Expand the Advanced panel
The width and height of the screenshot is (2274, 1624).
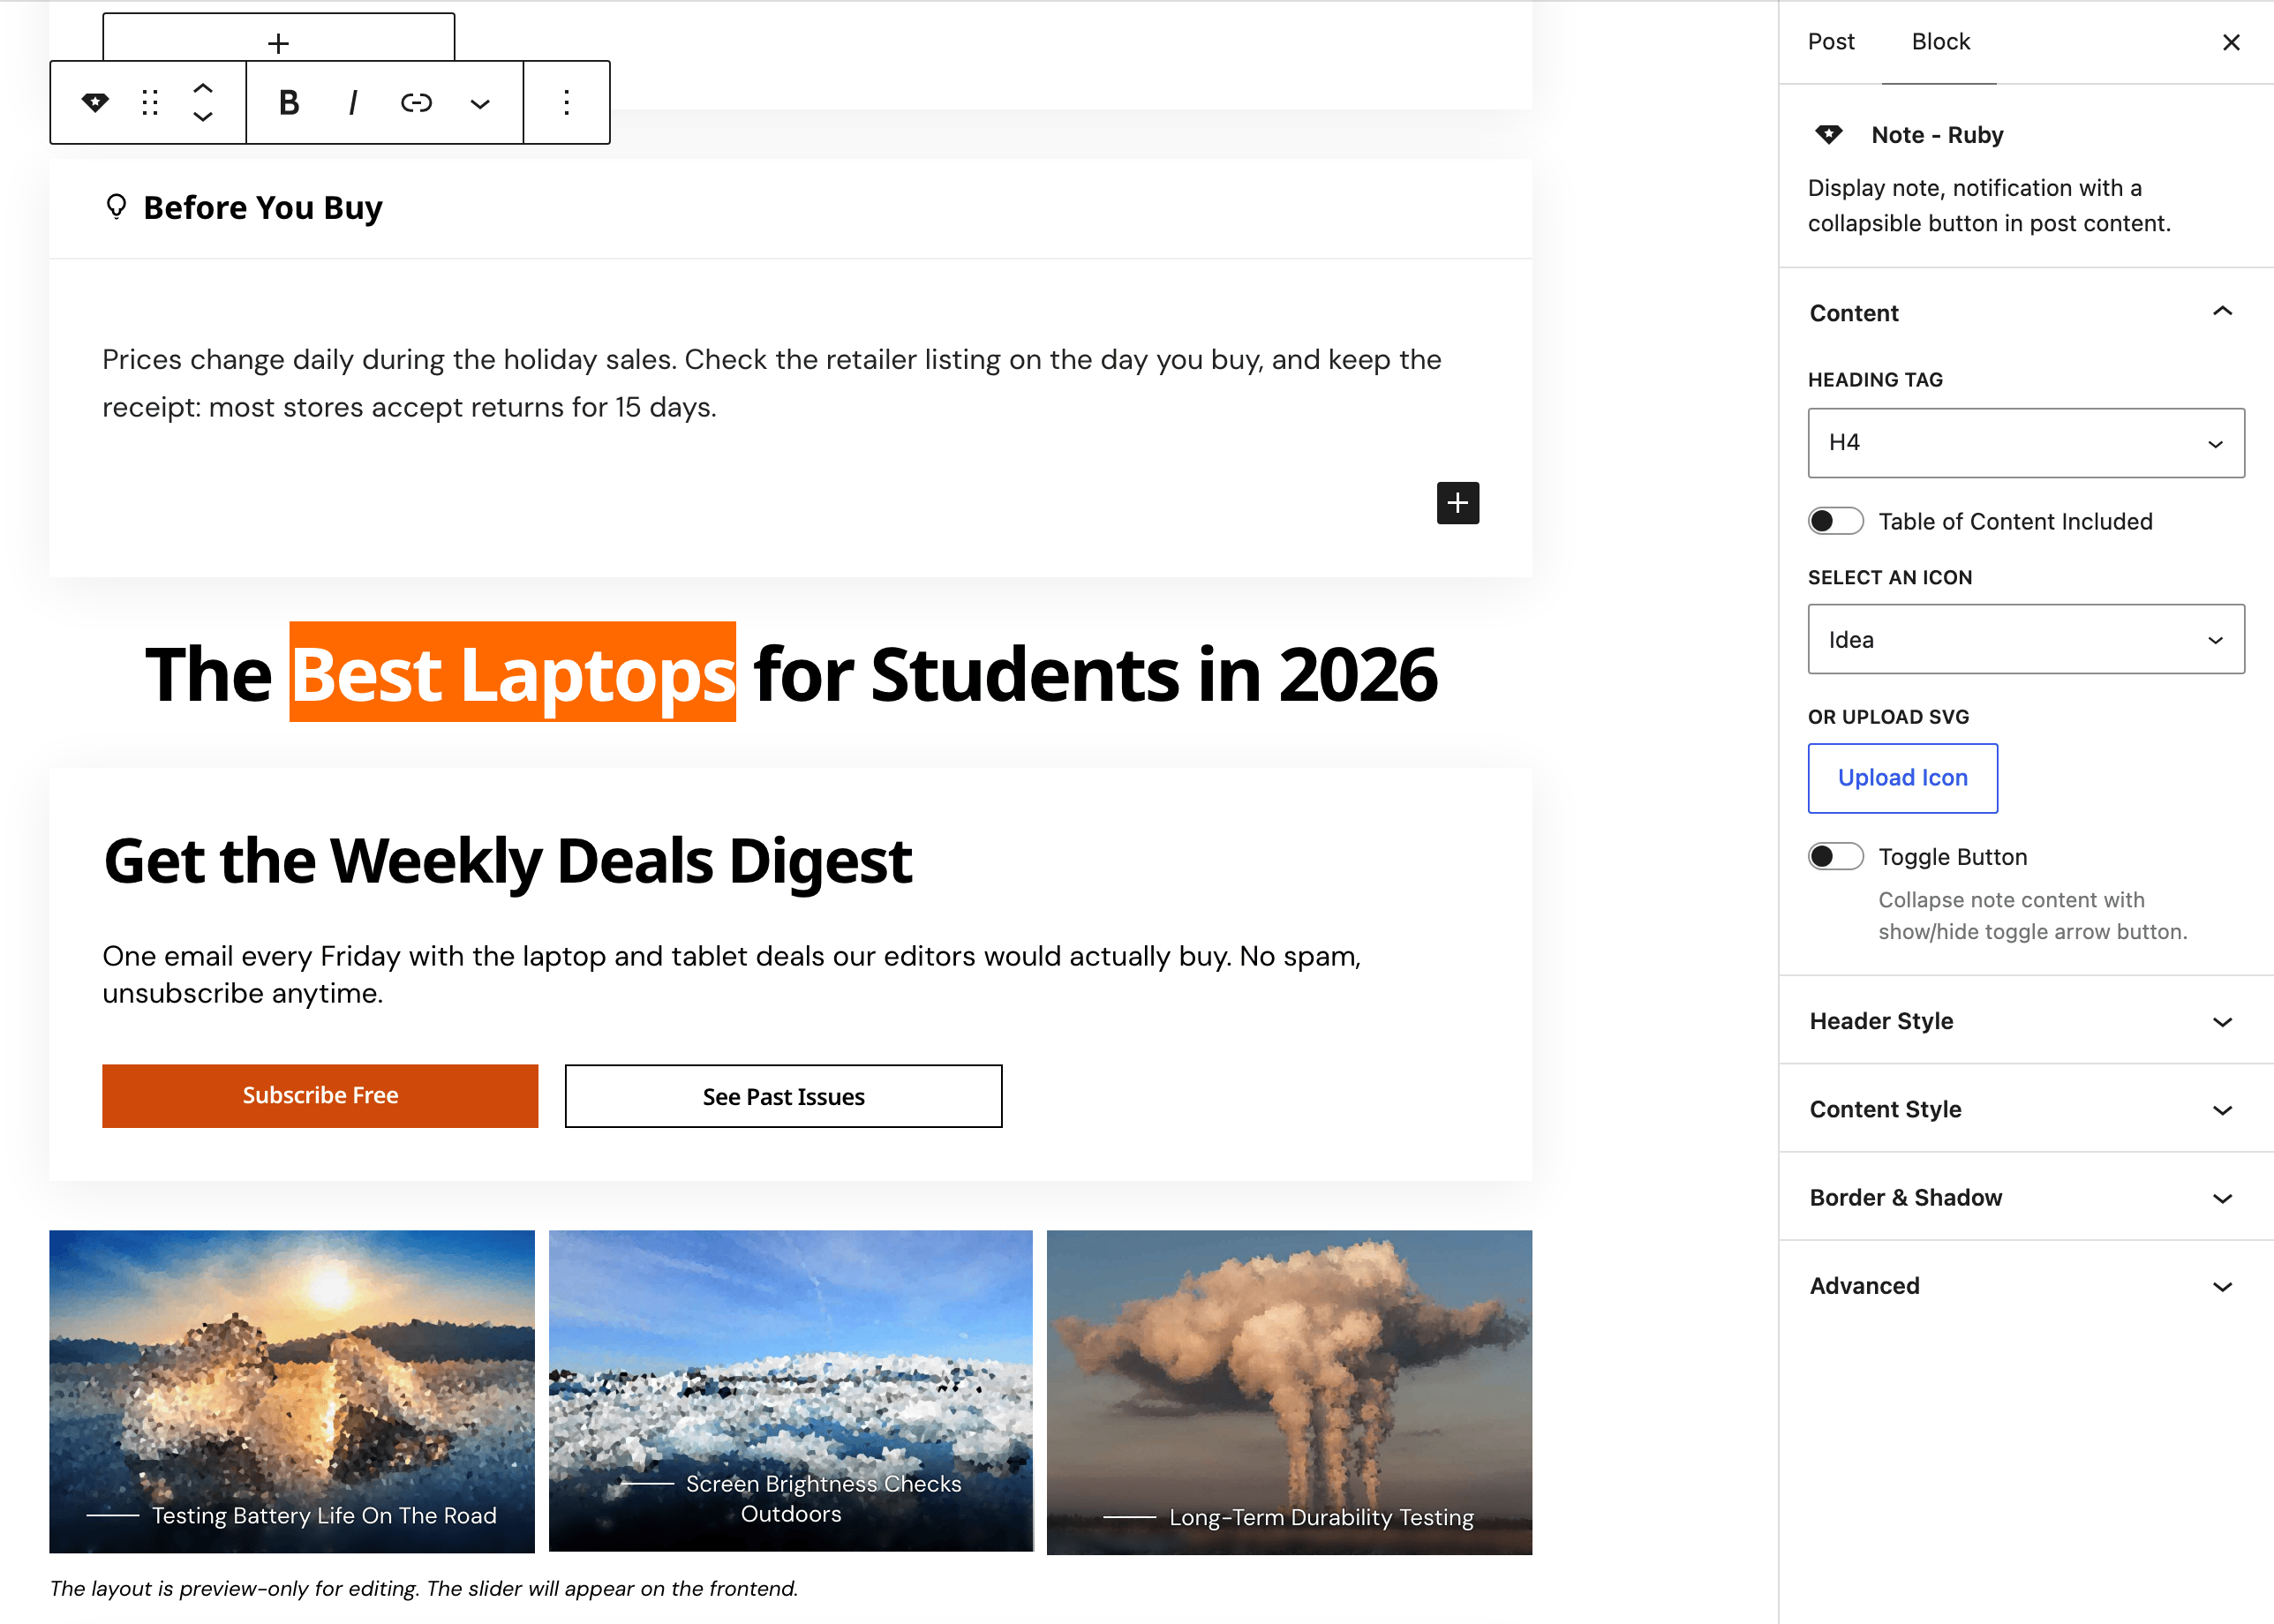[x=2026, y=1285]
